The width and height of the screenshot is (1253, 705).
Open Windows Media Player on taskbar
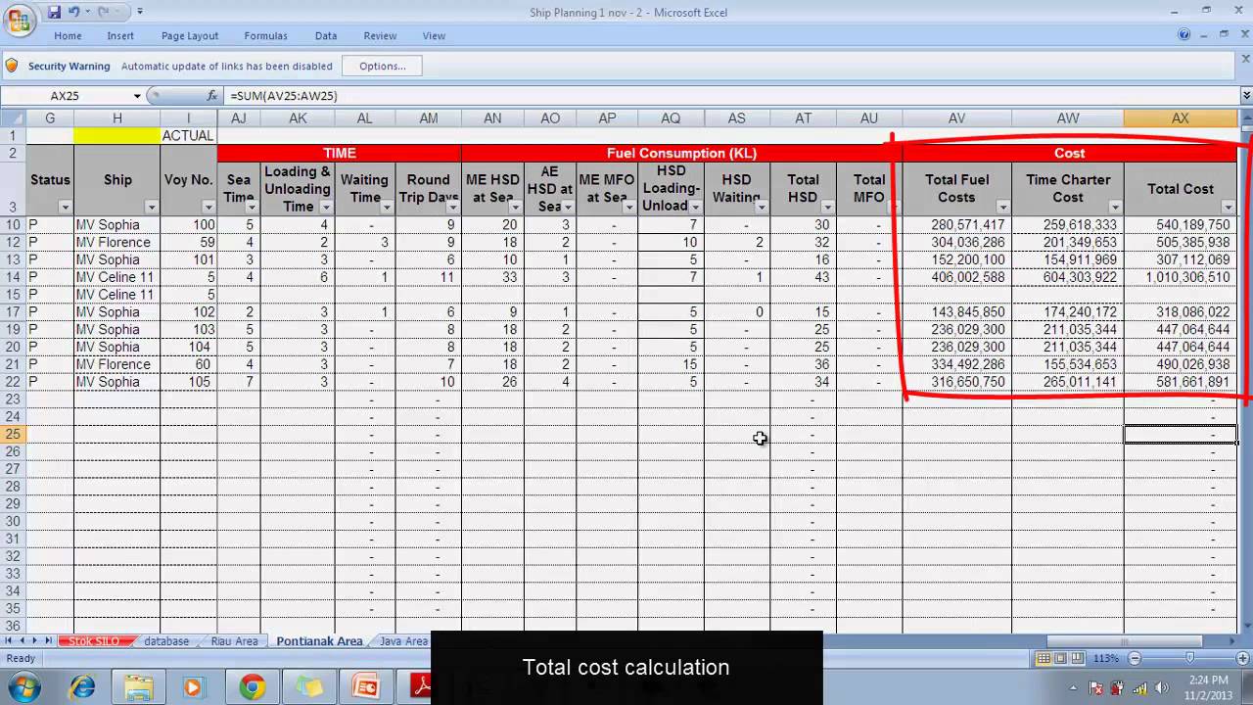tap(193, 687)
